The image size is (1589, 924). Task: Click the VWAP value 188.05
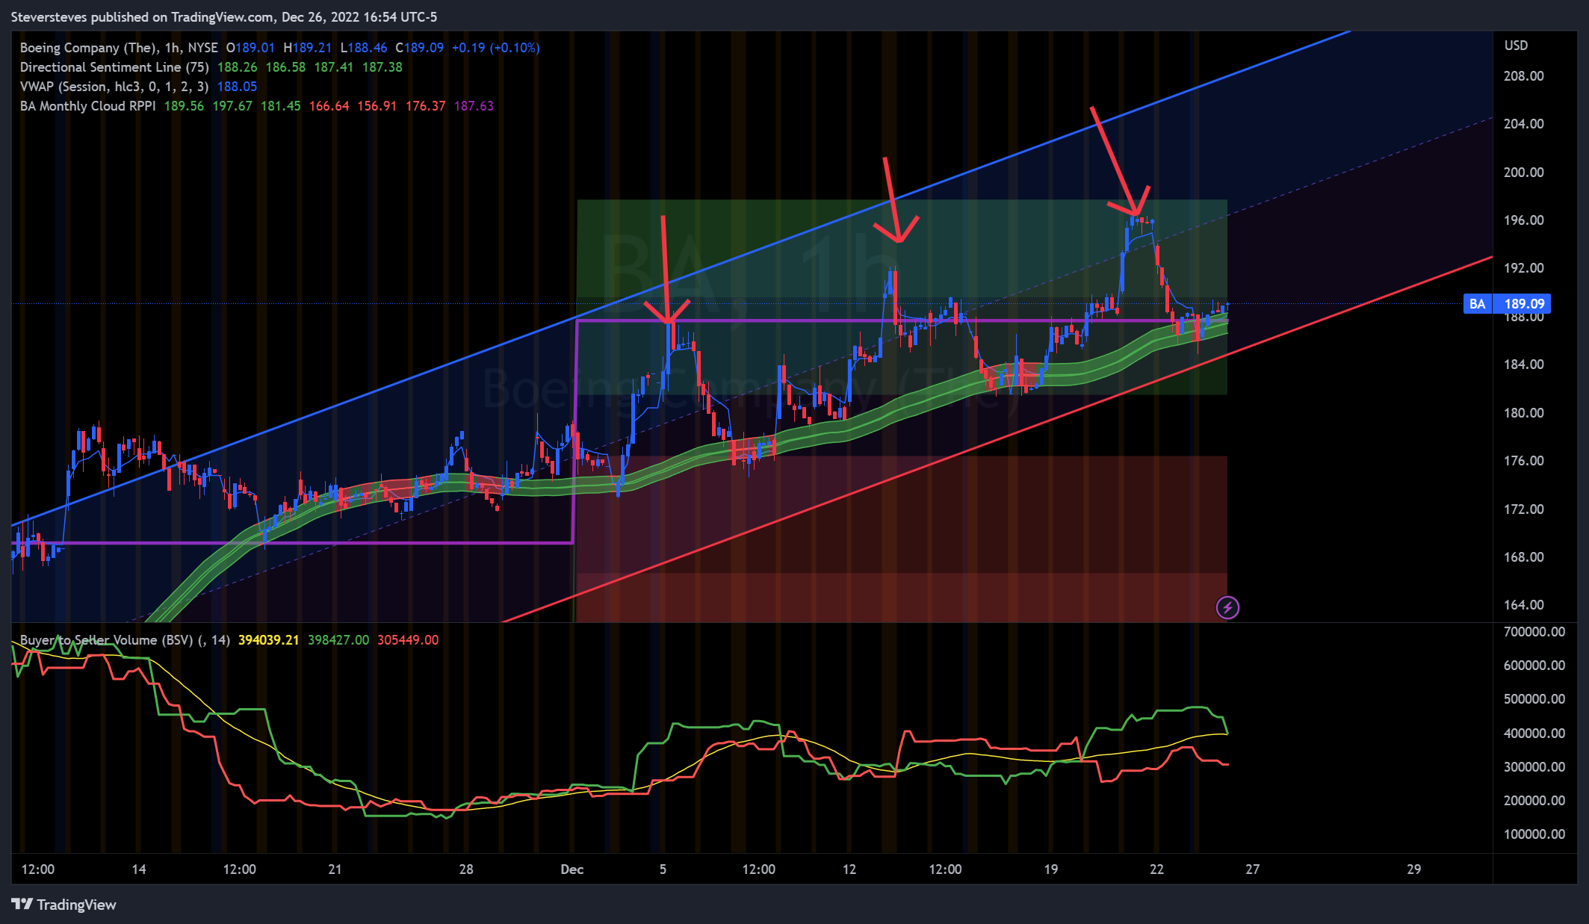tap(237, 87)
